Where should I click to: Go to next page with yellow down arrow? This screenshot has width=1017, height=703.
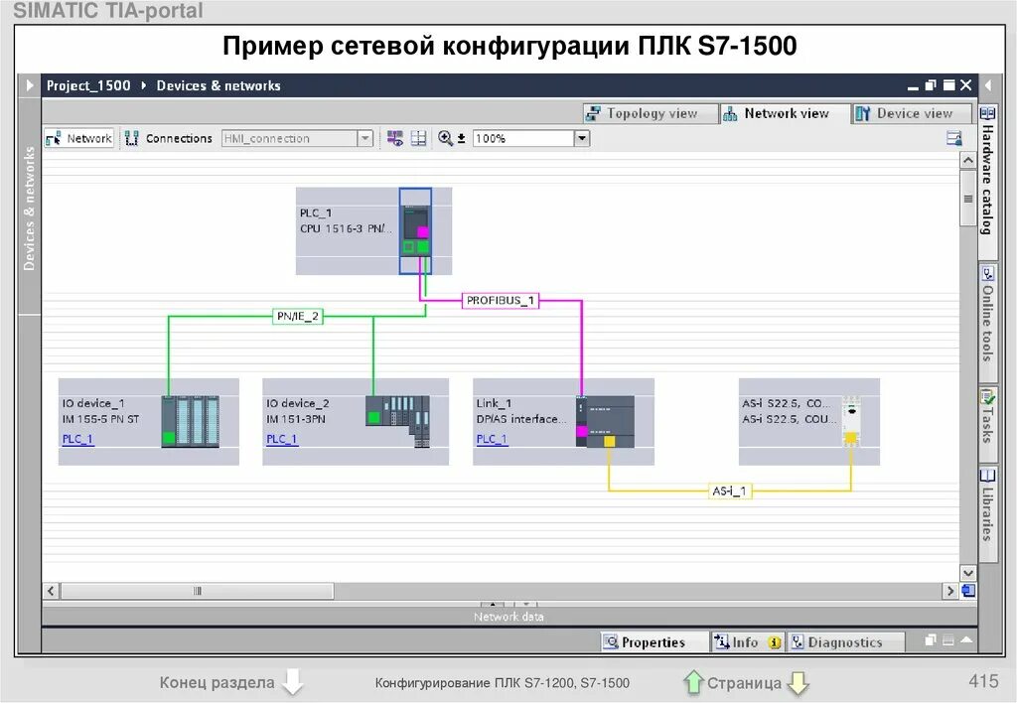click(x=798, y=681)
